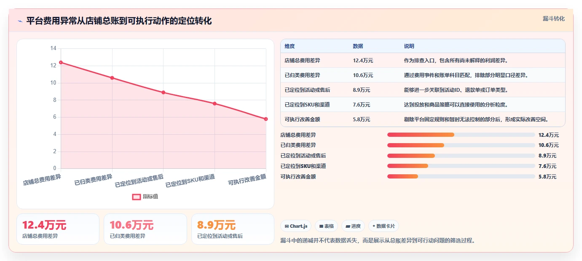Click the description starting 达到投放和商品策略
Image resolution: width=582 pixels, height=261 pixels.
[456, 105]
